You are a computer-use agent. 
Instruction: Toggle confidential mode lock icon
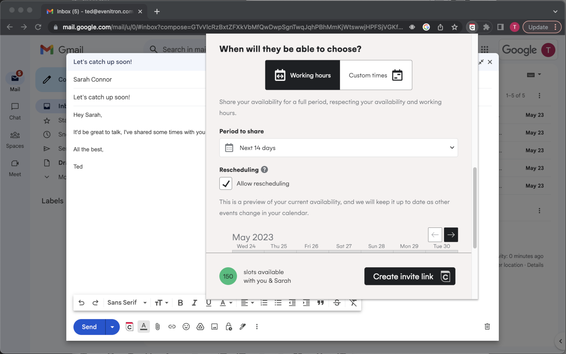click(229, 327)
